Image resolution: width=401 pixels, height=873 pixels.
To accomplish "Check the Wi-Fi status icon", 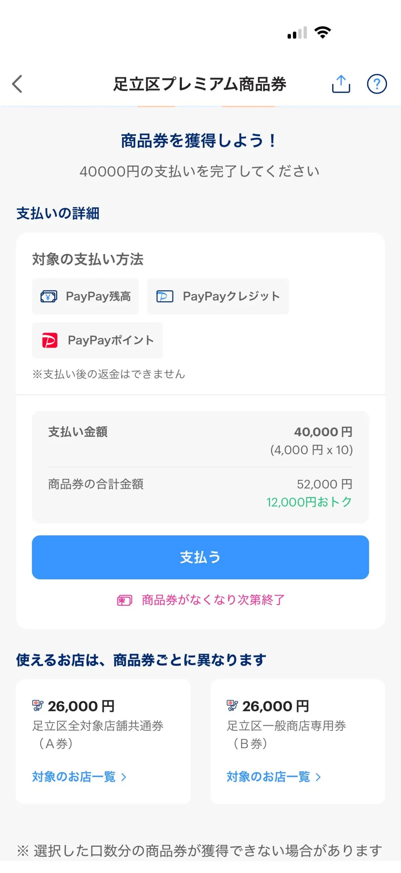I will [322, 33].
